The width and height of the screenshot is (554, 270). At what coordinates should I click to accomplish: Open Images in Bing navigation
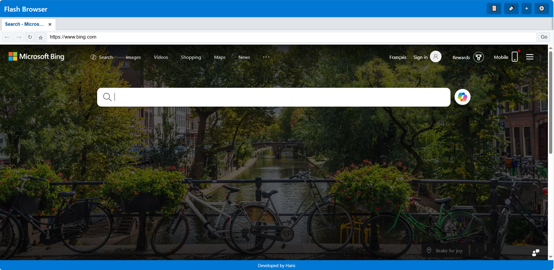(133, 57)
